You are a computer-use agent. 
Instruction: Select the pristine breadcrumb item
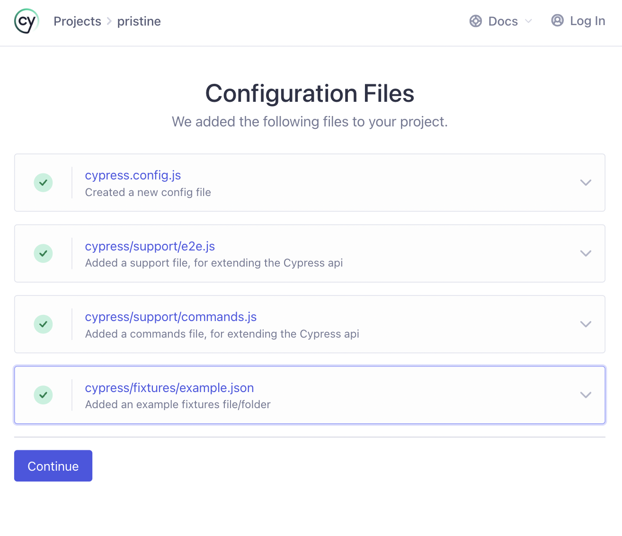(x=139, y=21)
